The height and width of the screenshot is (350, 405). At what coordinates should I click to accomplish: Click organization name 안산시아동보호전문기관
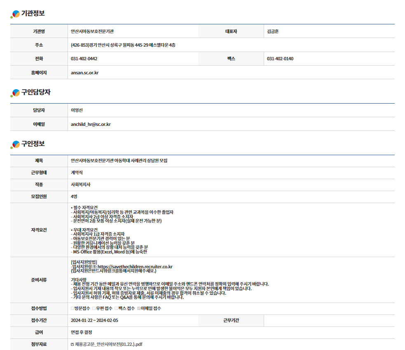tap(92, 31)
